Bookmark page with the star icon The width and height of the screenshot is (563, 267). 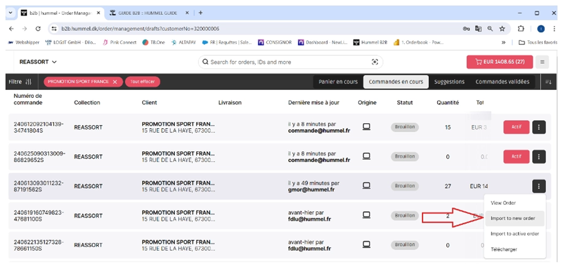(502, 28)
